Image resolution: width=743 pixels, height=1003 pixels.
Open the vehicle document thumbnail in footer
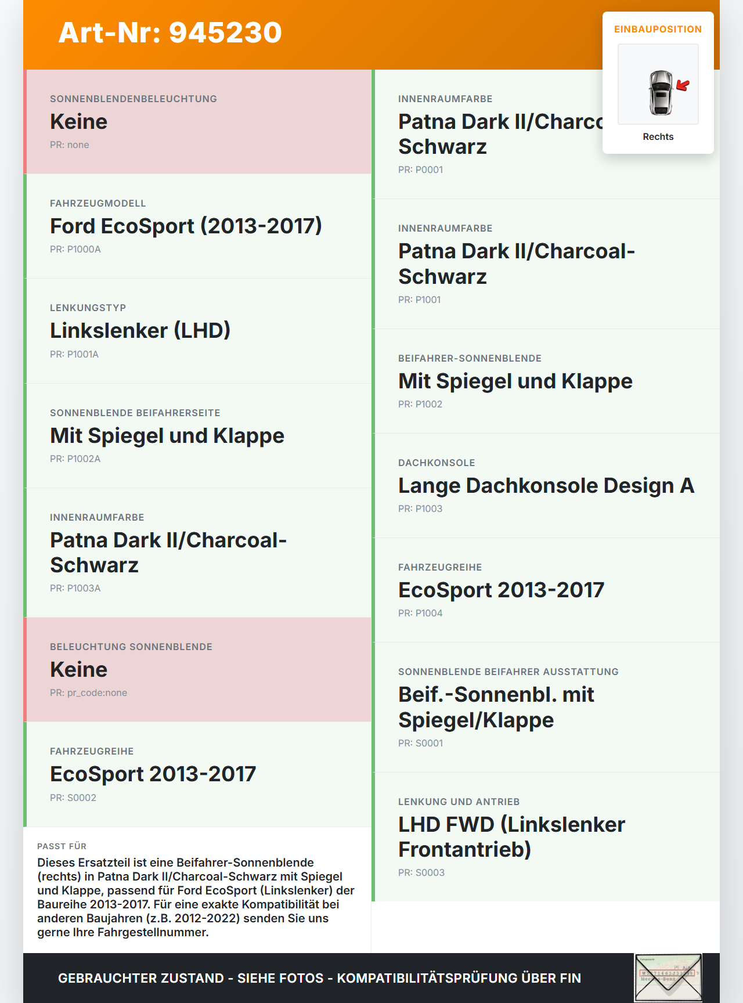[668, 977]
